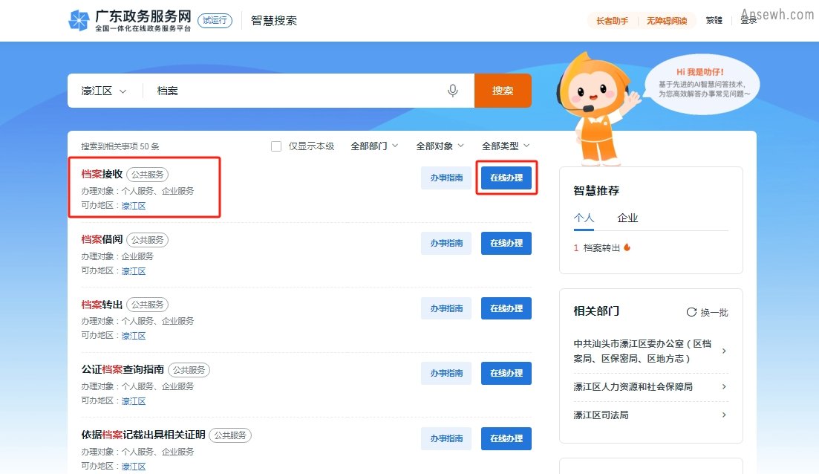Screen dimensions: 819x474
Task: Toggle 无障碍阅读 mode
Action: point(667,21)
